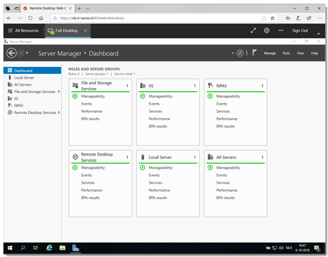The height and width of the screenshot is (257, 328).
Task: Select Dashboard in the sidebar
Action: [x=32, y=71]
